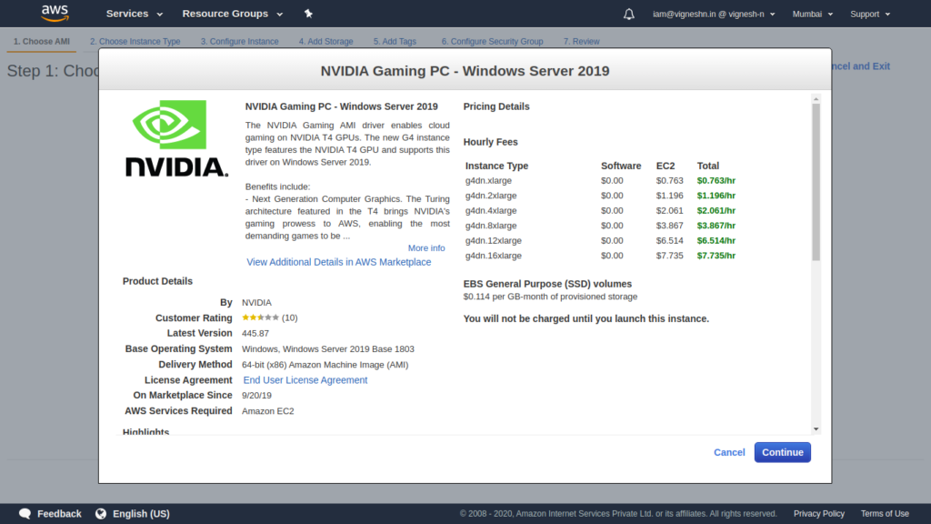Open View Additional Details in AWS Marketplace
This screenshot has height=524, width=931.
pyautogui.click(x=338, y=262)
